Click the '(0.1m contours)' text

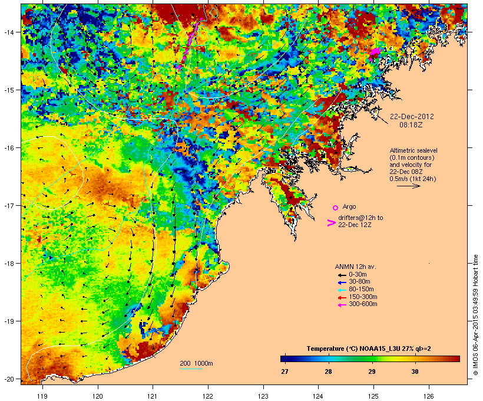[x=412, y=157]
